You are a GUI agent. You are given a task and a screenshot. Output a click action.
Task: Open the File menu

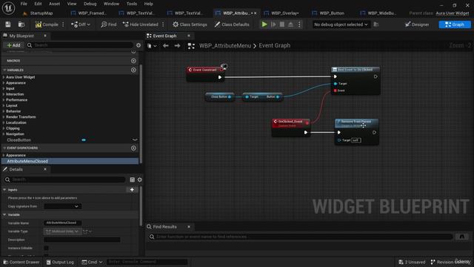24,4
